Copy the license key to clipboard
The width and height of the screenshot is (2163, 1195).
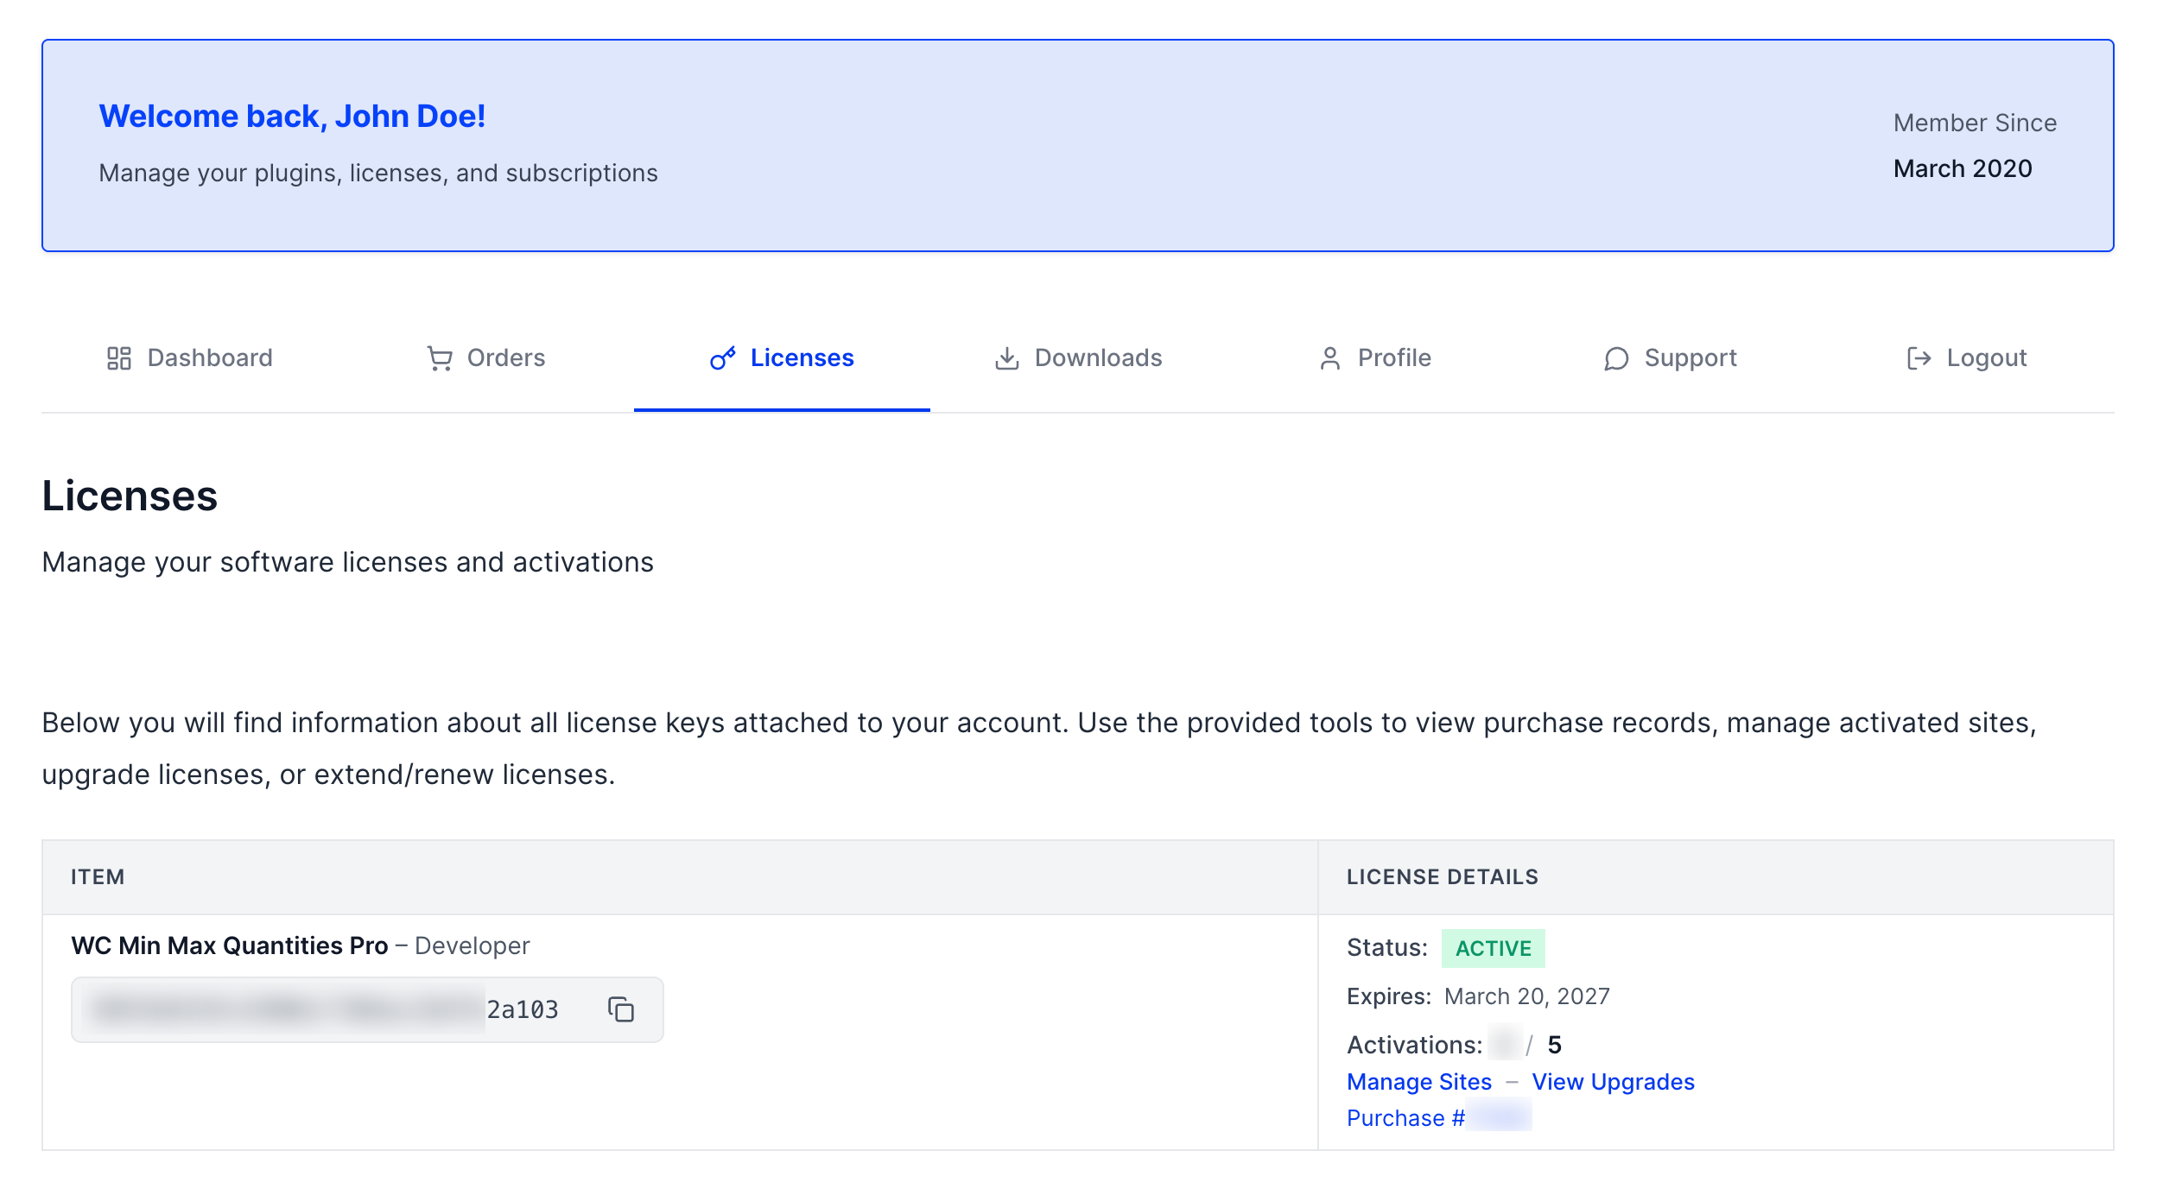click(620, 1008)
